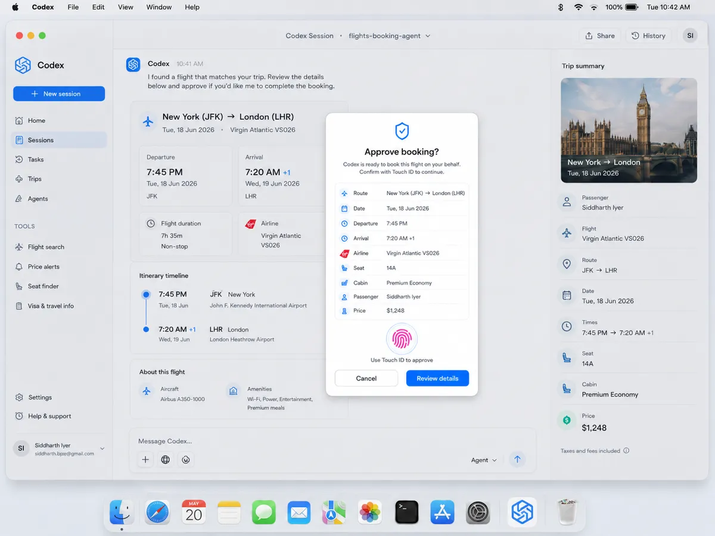Viewport: 715px width, 536px height.
Task: Click the Date calendar icon in trip summary
Action: tap(567, 295)
